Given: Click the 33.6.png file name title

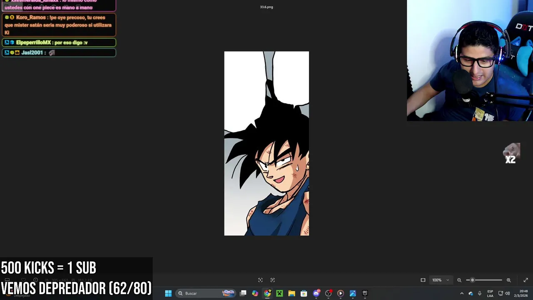Looking at the screenshot, I should pos(266,7).
